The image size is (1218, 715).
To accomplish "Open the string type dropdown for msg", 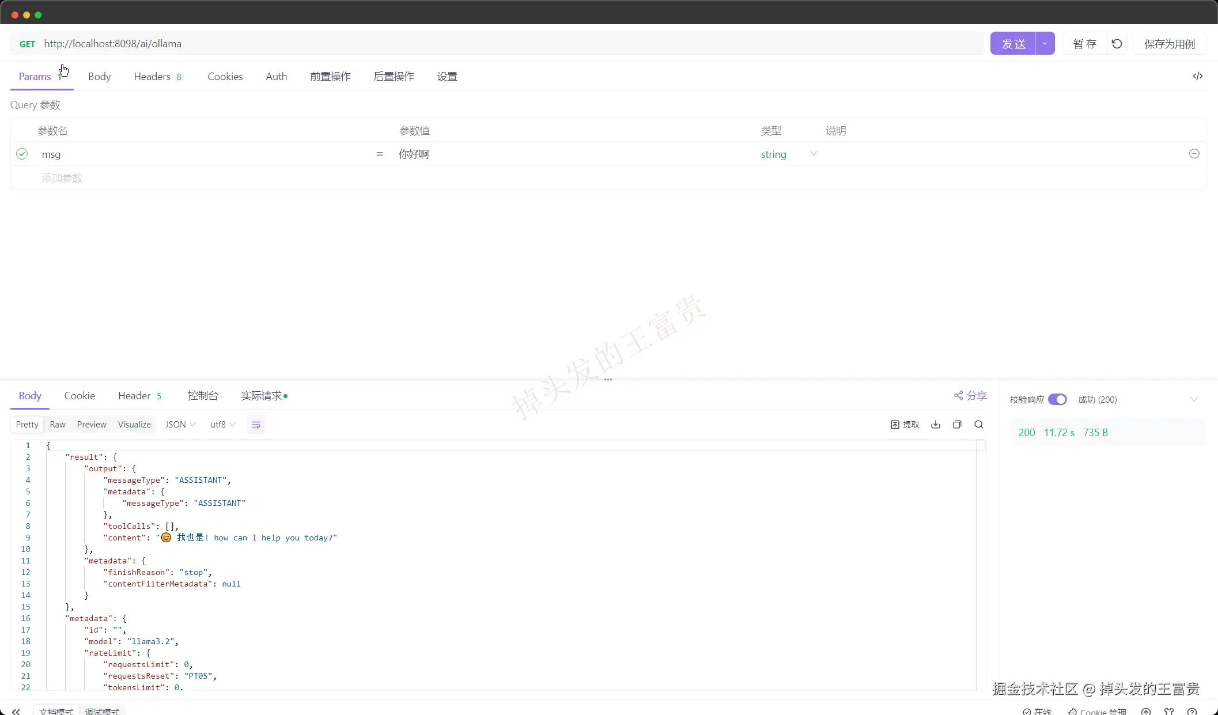I will (x=813, y=154).
